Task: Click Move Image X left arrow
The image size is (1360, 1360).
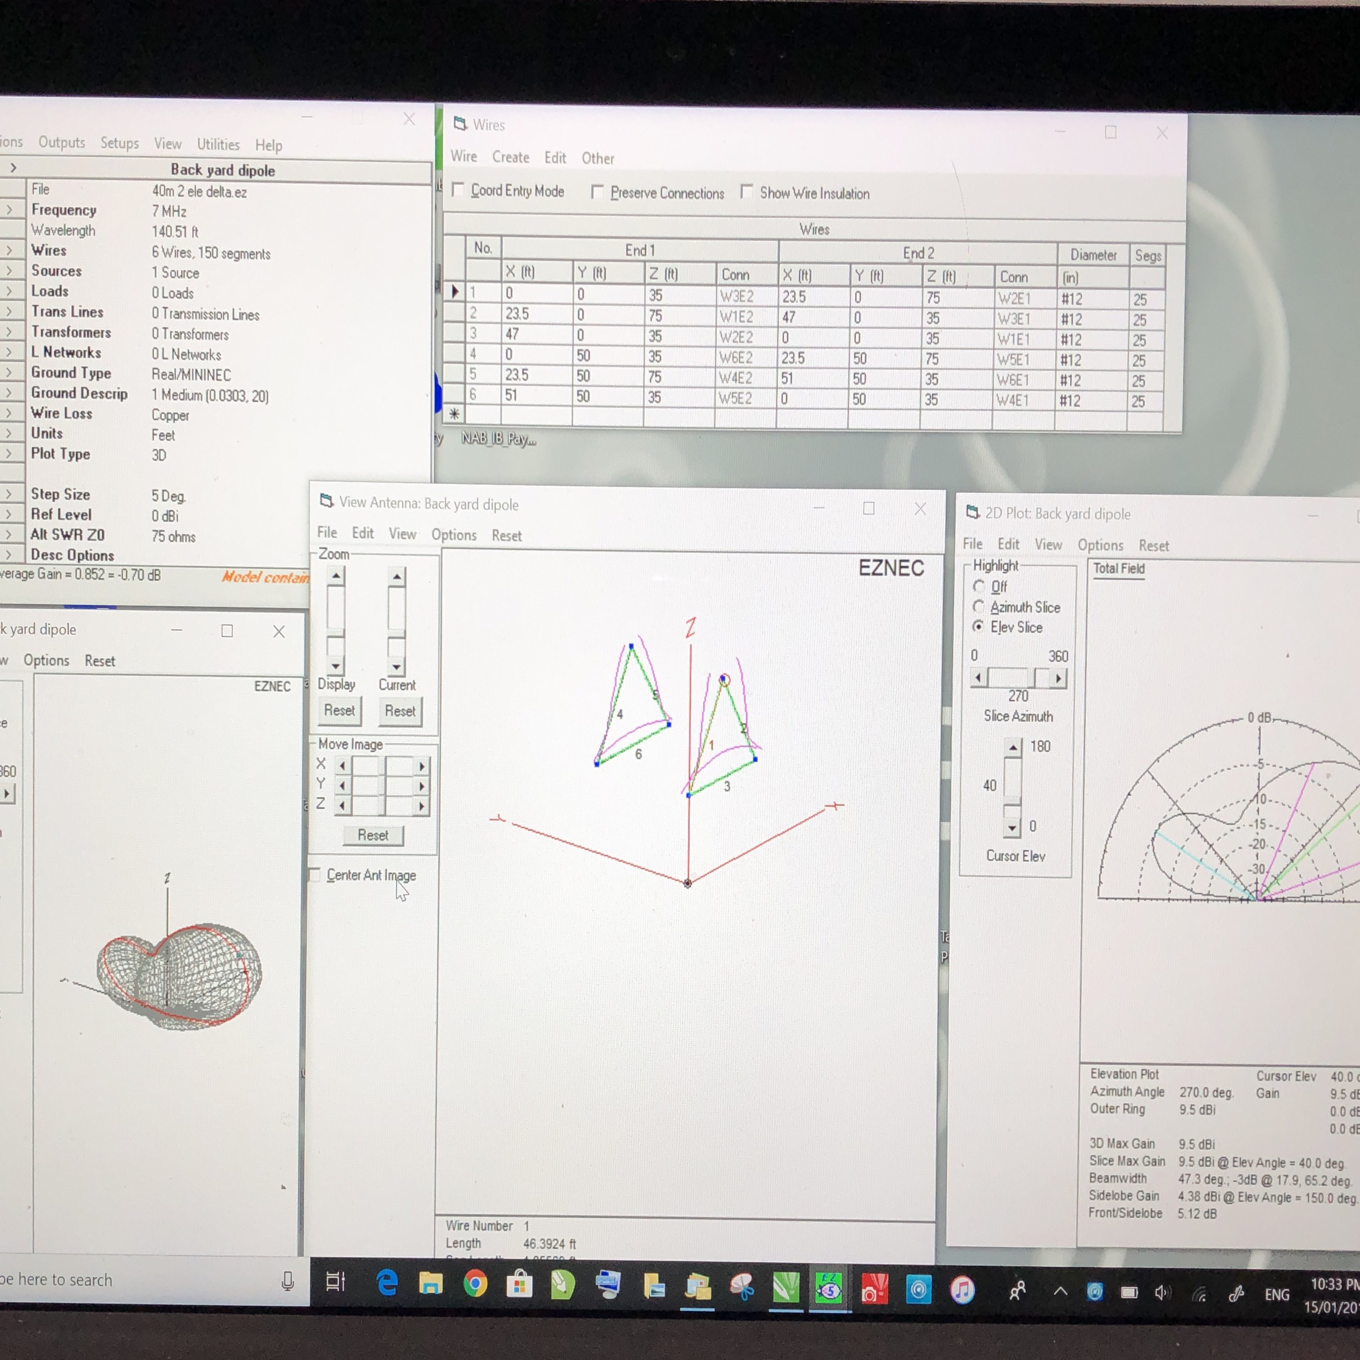Action: [342, 765]
